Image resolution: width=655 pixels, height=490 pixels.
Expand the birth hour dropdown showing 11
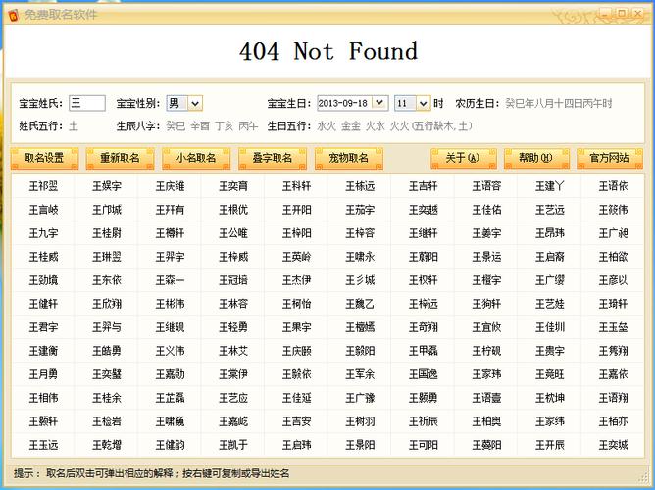pyautogui.click(x=424, y=103)
